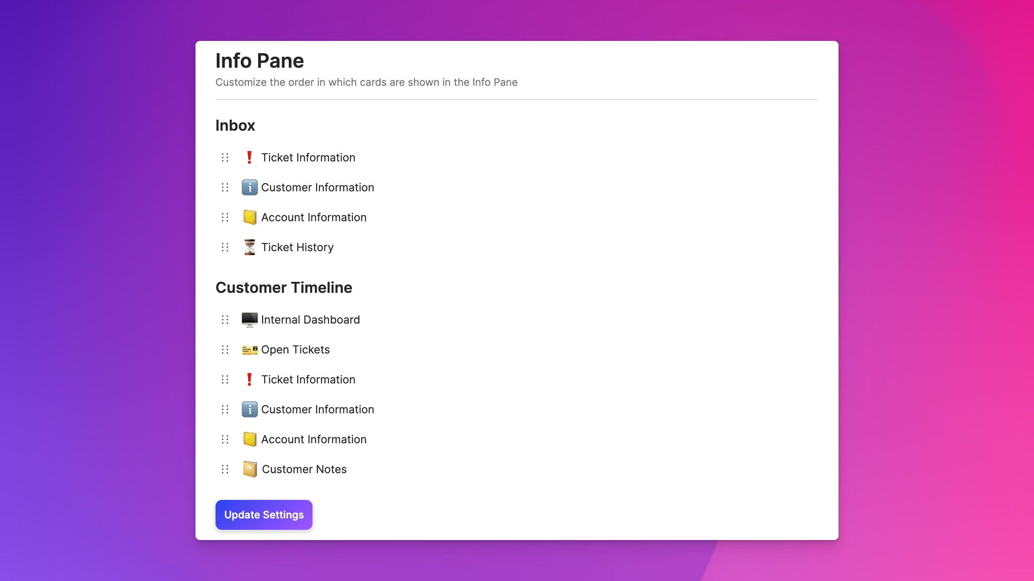
Task: Select the Ticket History label
Action: coord(298,247)
